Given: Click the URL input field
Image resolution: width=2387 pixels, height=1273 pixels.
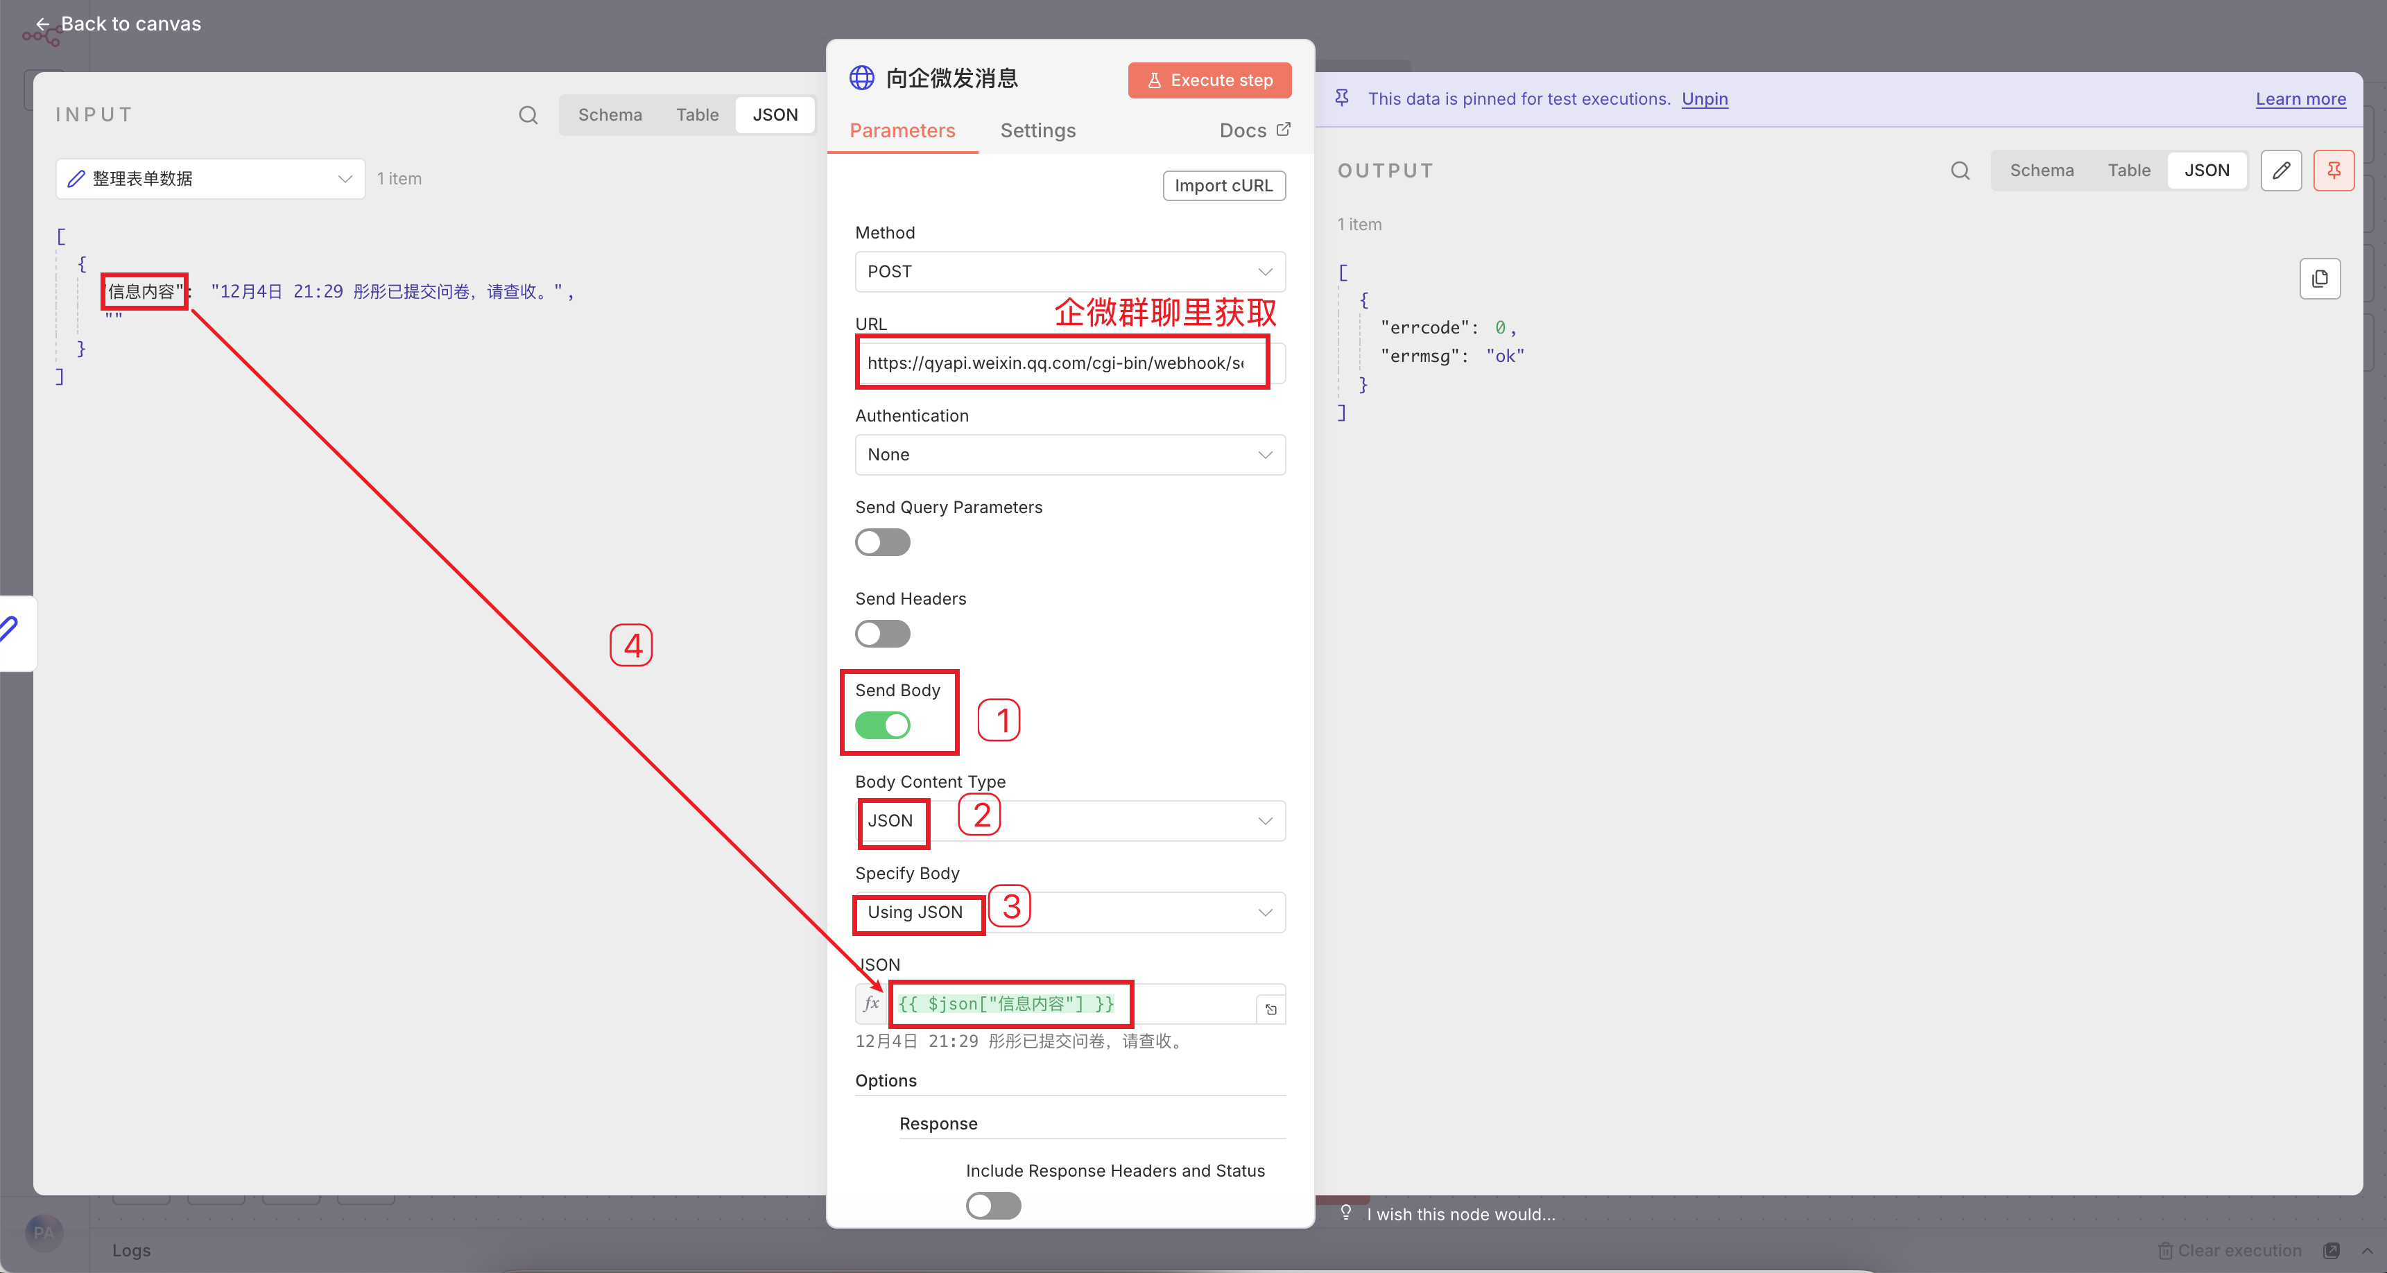Looking at the screenshot, I should (x=1056, y=363).
